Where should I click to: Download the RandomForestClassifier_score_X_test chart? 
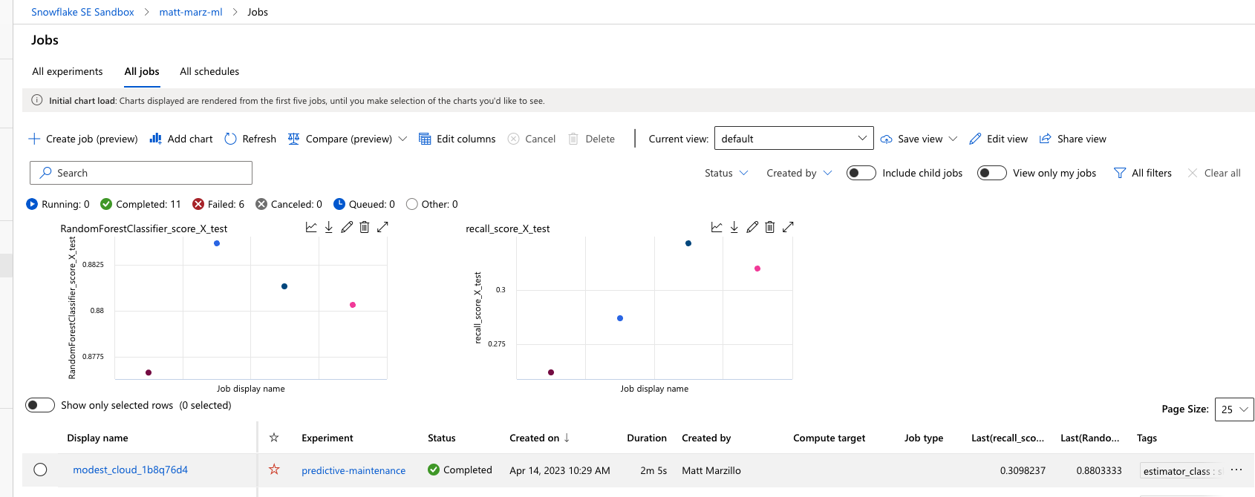click(x=329, y=227)
